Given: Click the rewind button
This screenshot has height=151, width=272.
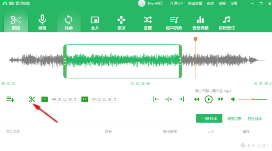Looking at the screenshot, I should coord(196,99).
